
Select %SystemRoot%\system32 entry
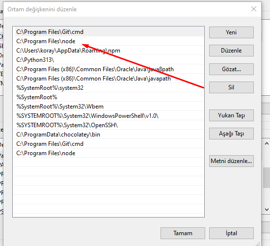(x=108, y=88)
